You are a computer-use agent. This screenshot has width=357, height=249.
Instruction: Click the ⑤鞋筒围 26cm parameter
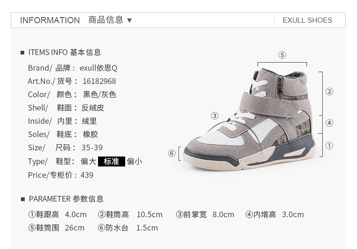tap(56, 228)
